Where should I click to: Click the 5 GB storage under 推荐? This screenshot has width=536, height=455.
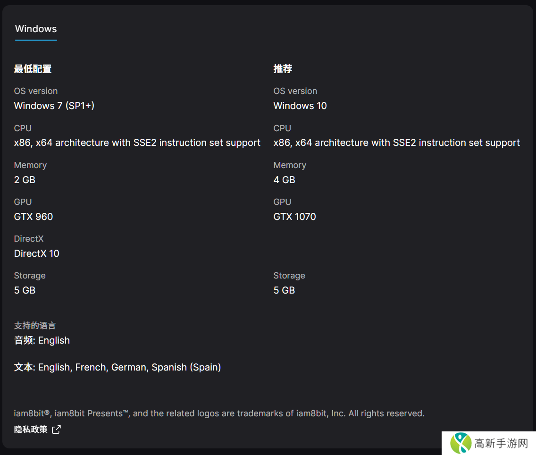(284, 290)
